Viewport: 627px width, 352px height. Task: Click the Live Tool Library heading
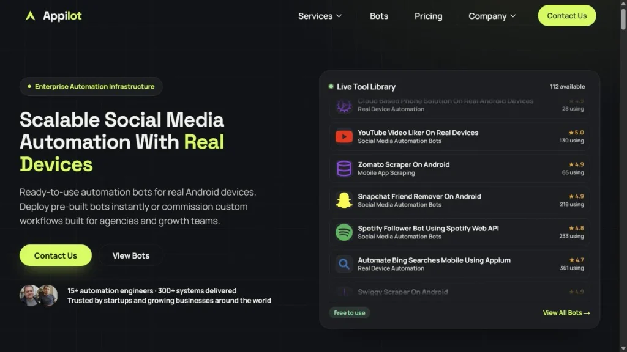tap(366, 87)
